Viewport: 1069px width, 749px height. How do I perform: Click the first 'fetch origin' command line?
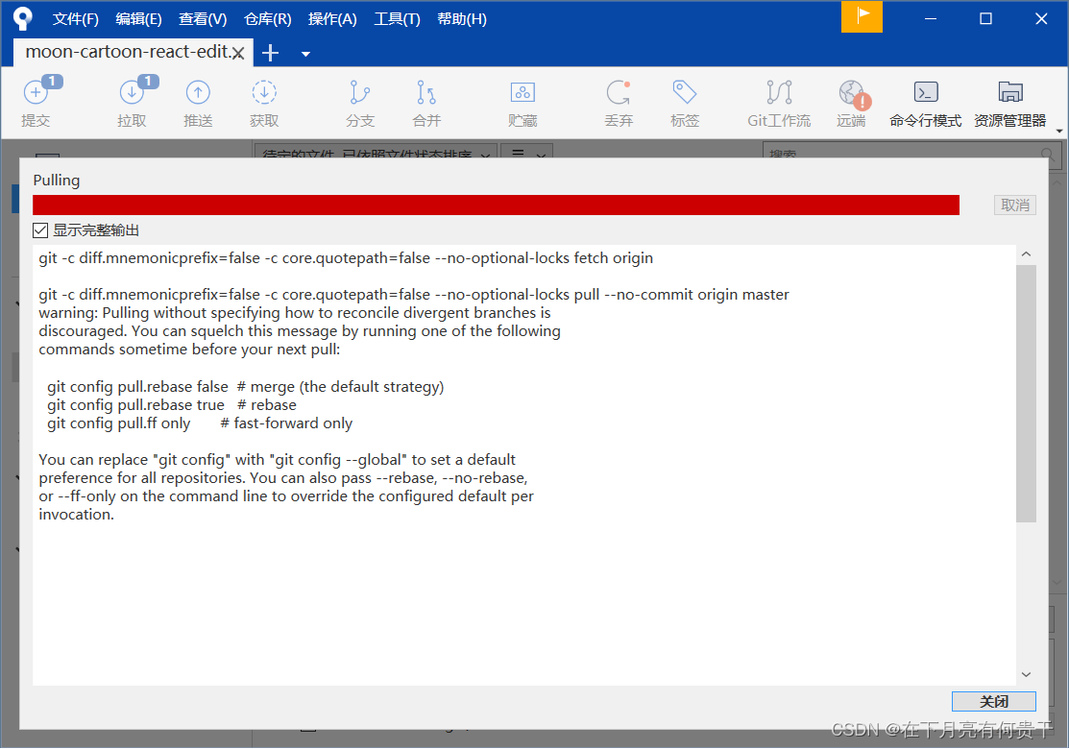click(346, 258)
